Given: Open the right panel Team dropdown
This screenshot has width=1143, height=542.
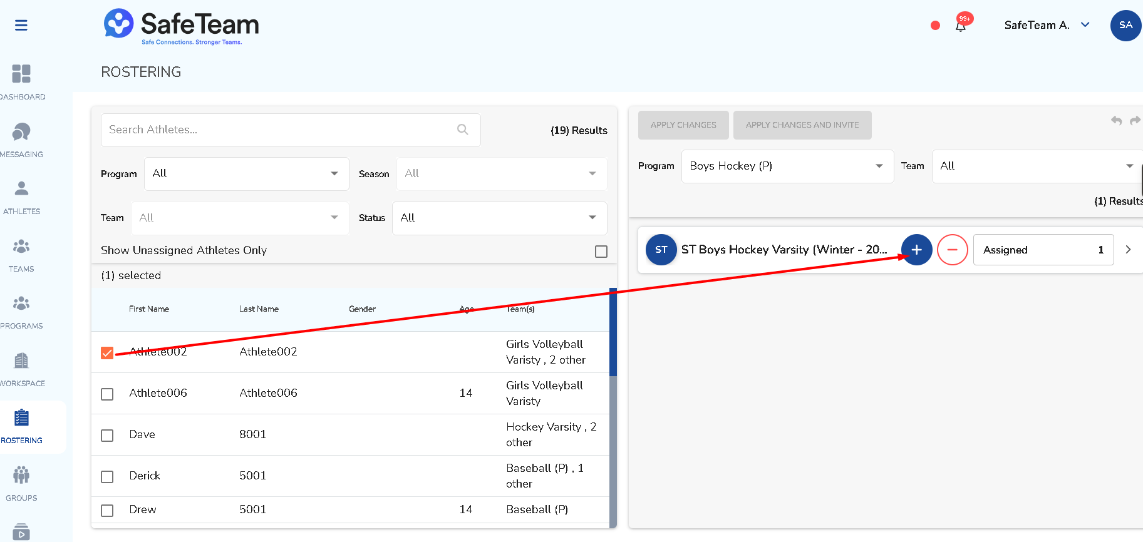Looking at the screenshot, I should click(x=1037, y=166).
